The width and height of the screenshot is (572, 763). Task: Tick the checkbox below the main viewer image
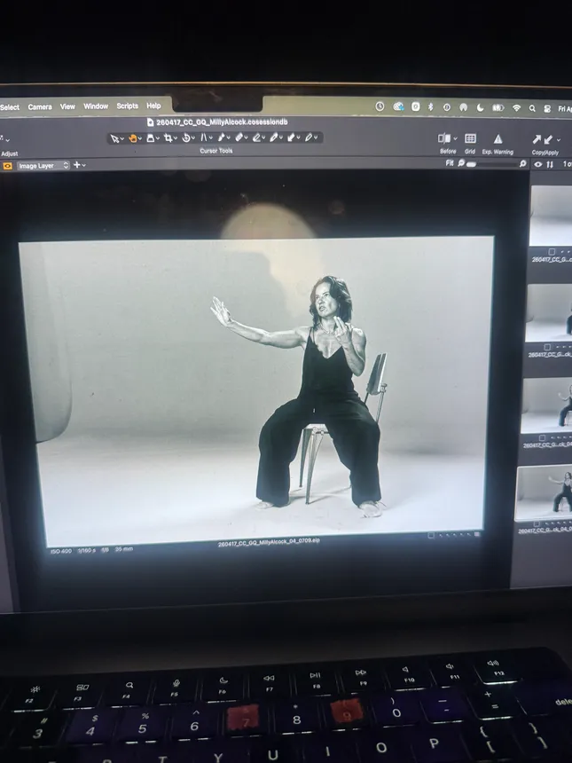pos(430,535)
